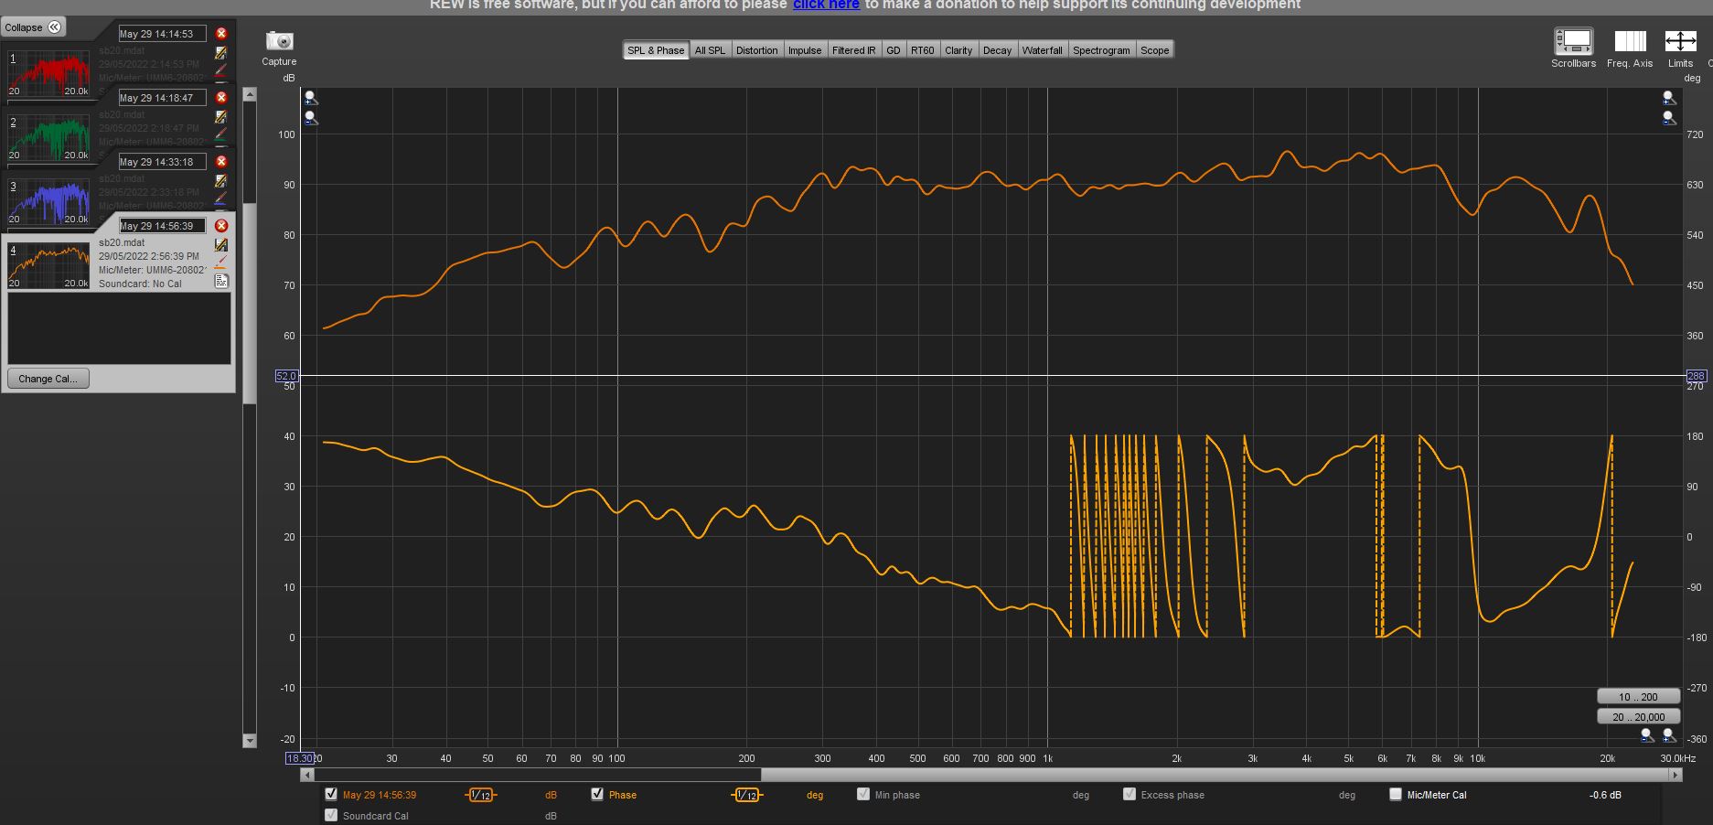Edit notes icon for measurement 1
The image size is (1713, 825).
coord(220,53)
